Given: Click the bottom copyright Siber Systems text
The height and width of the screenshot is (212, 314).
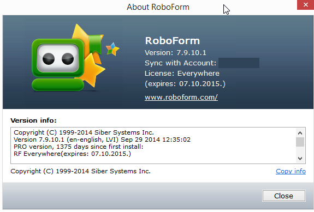Looking at the screenshot, I should coord(80,171).
